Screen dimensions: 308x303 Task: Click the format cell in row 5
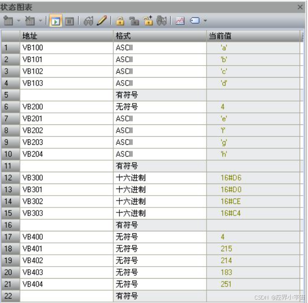pos(160,95)
